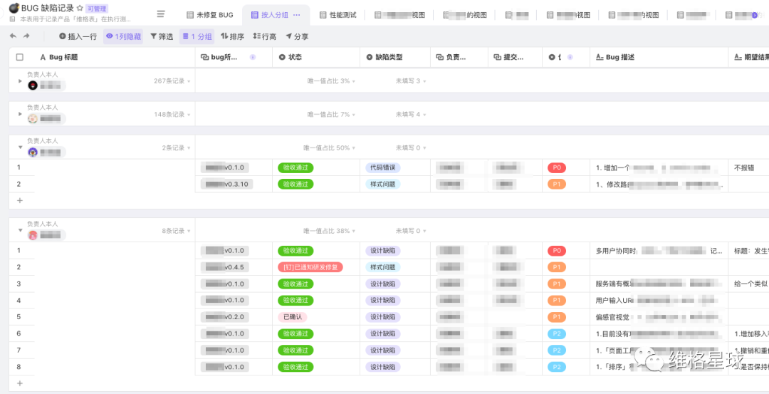The width and height of the screenshot is (769, 394).
Task: Click the red [钉]已通知研发修复 status tag
Action: (x=310, y=267)
